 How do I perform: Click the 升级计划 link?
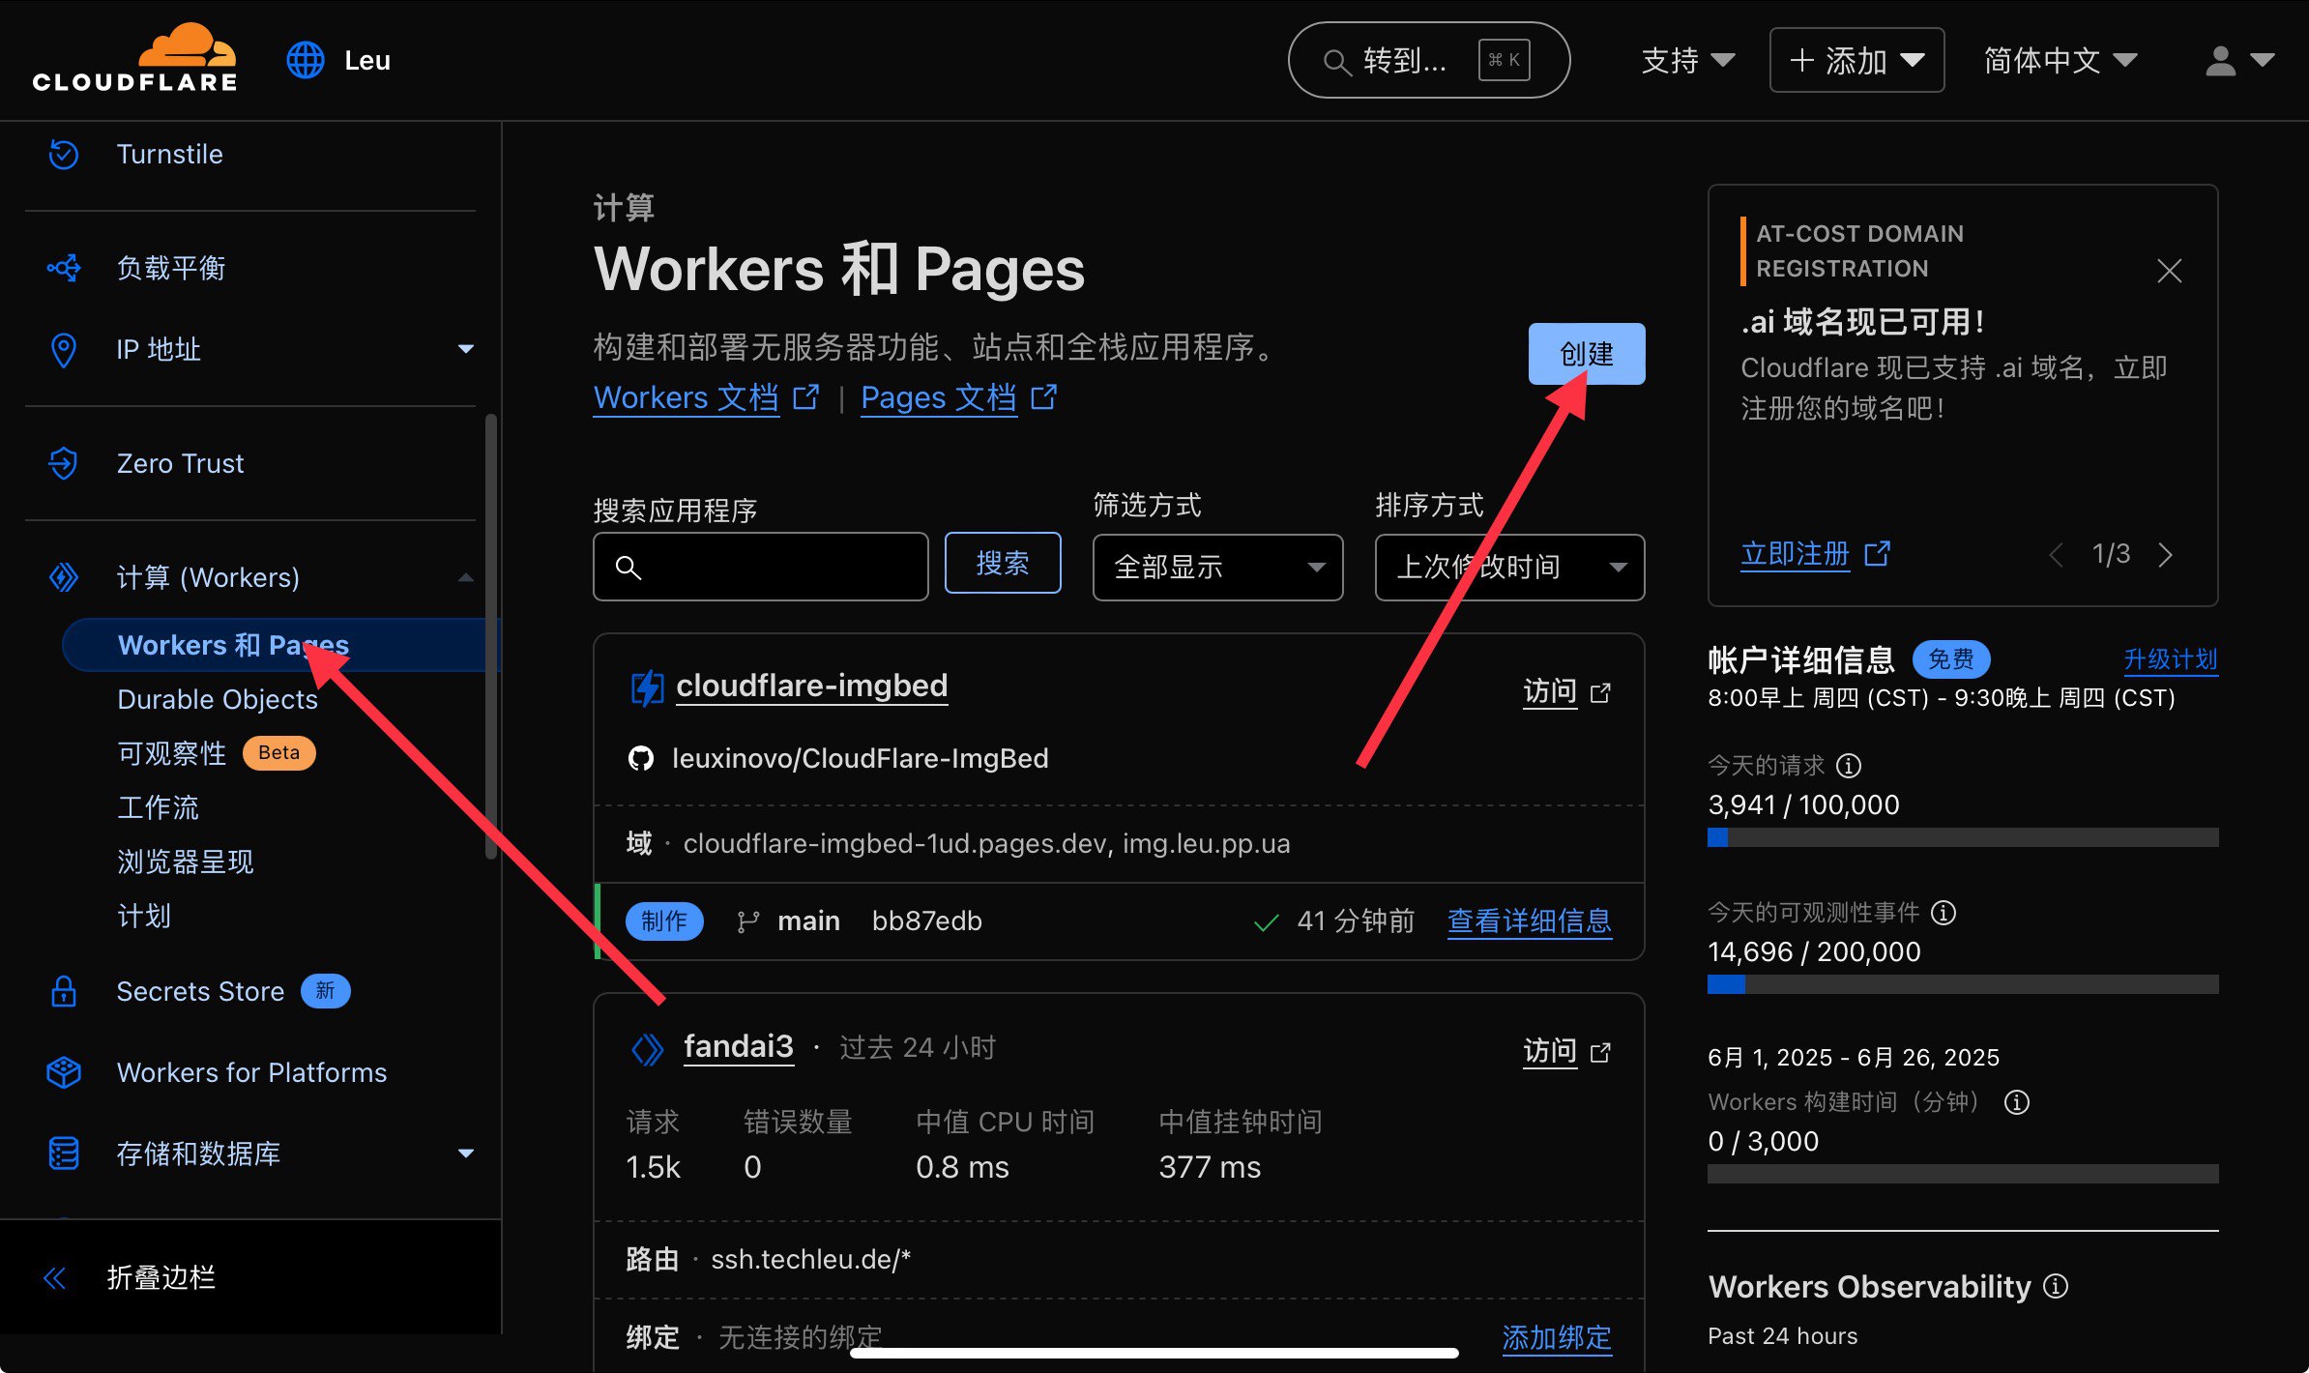tap(2171, 659)
